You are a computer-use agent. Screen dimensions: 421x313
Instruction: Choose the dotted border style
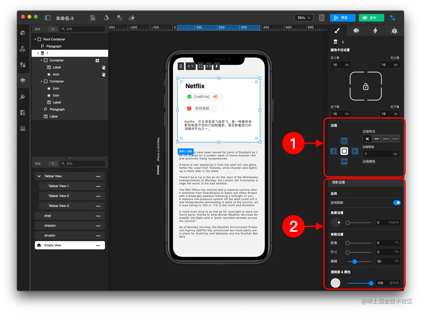(x=395, y=139)
